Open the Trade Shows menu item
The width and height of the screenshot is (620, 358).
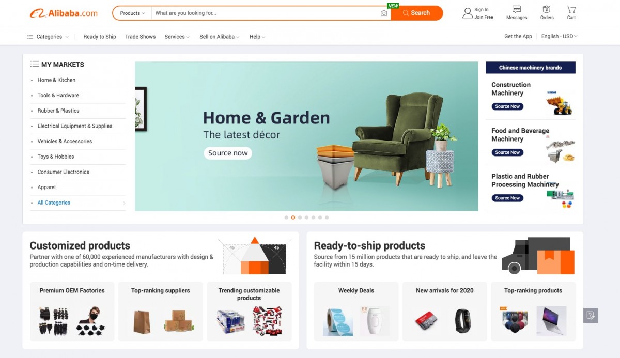[x=140, y=37]
